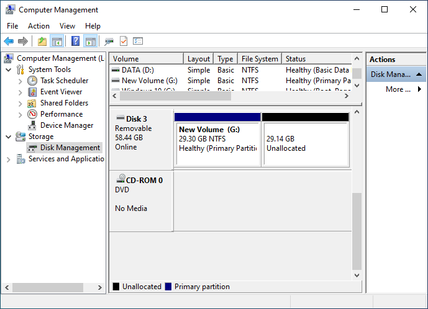Click the Storage icon in the tree
428x309 pixels.
(x=20, y=137)
